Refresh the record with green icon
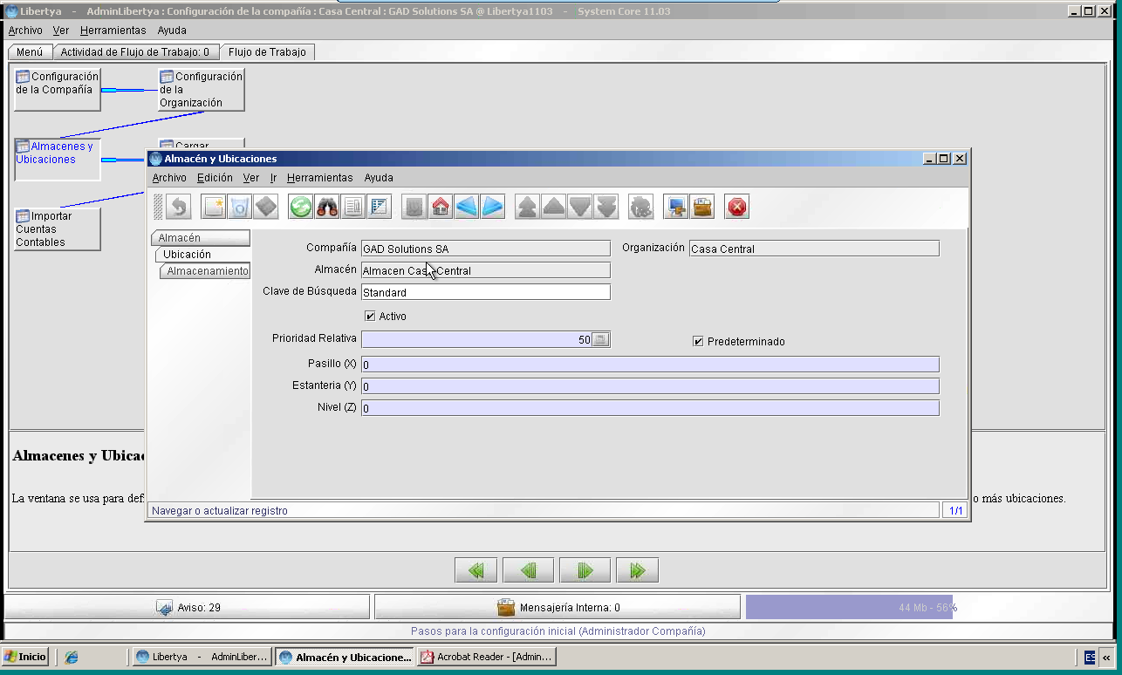1122x675 pixels. tap(301, 207)
